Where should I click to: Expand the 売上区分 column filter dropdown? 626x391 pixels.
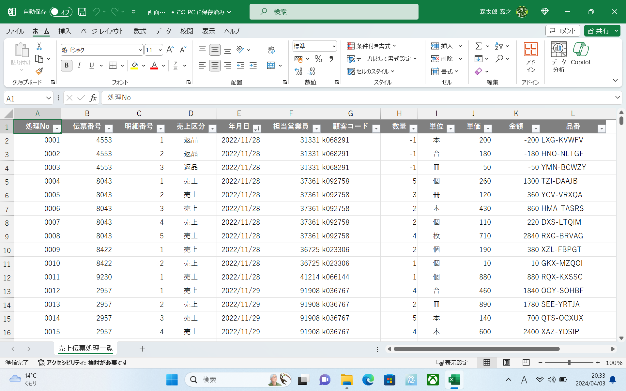212,128
